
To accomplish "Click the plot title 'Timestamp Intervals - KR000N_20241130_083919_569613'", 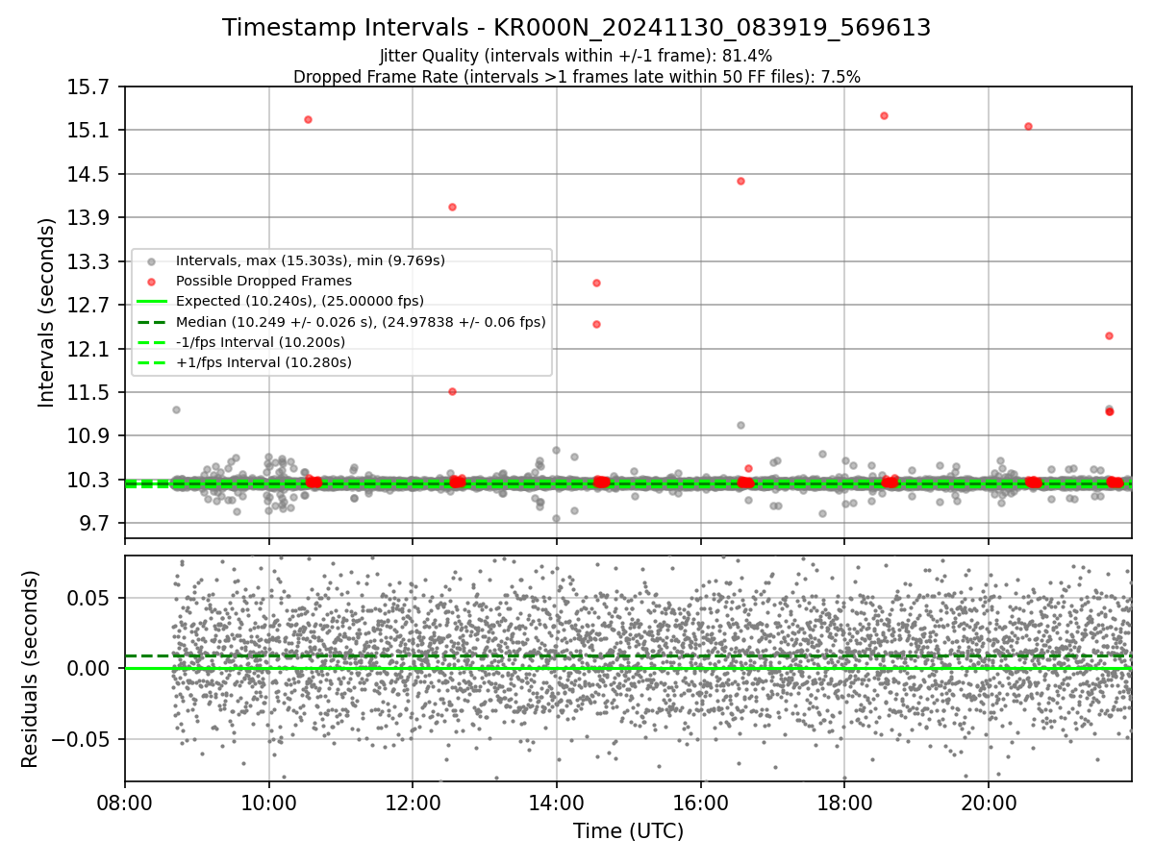I will (576, 28).
